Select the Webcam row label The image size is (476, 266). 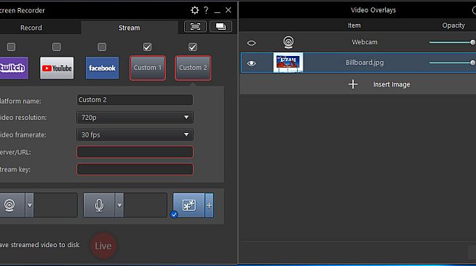(365, 42)
